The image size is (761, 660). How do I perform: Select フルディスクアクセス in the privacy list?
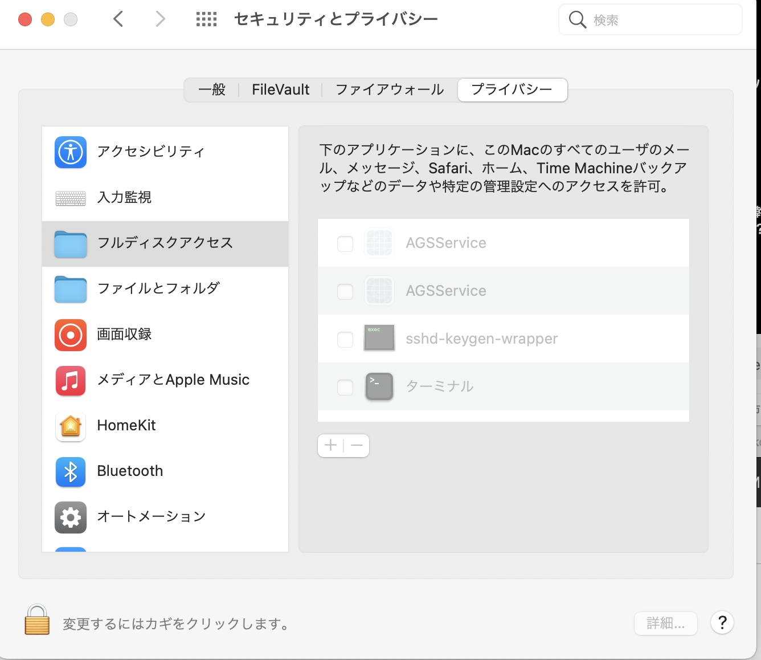pyautogui.click(x=165, y=244)
